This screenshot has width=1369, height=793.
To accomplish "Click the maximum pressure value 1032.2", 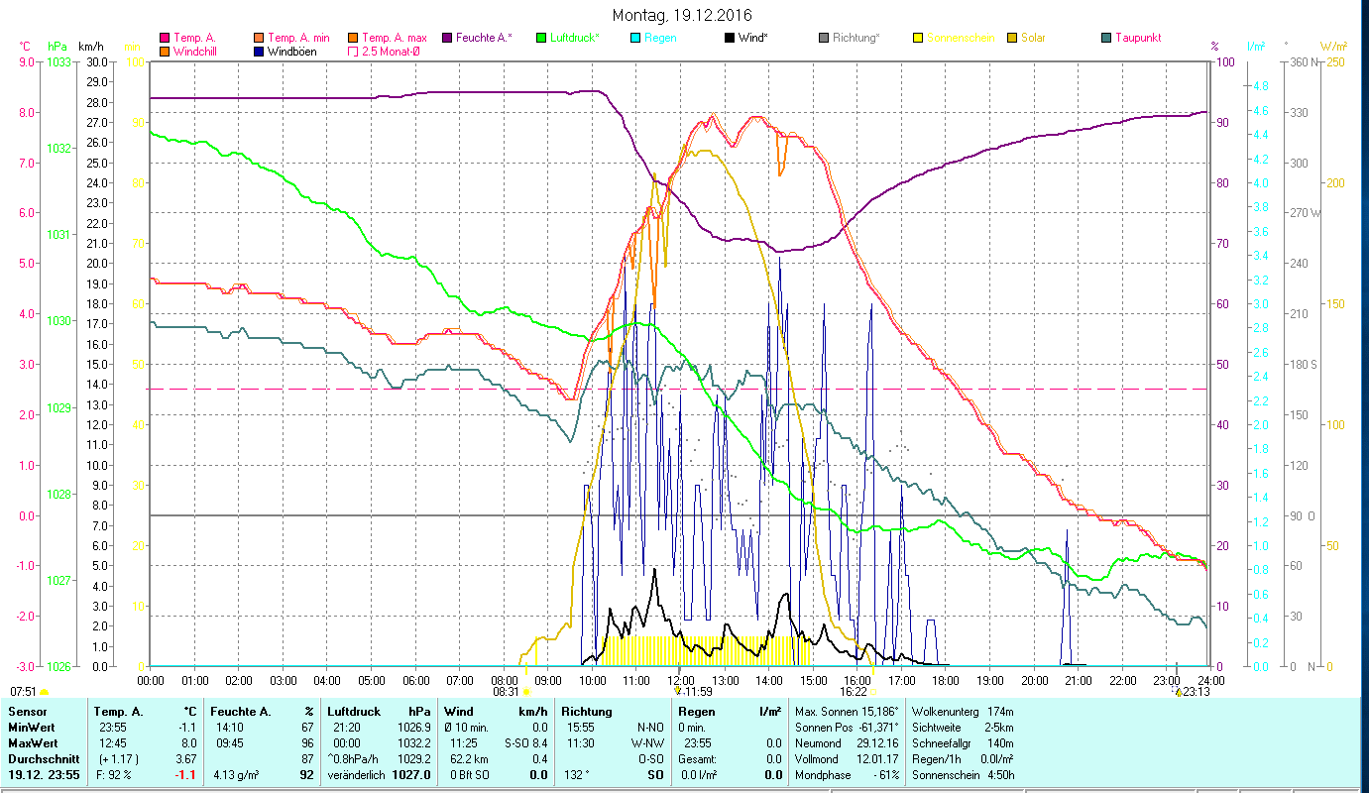I will 412,742.
